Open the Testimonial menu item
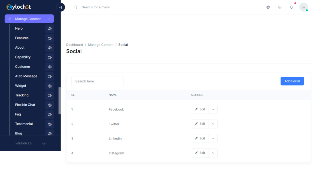The height and width of the screenshot is (182, 313). [x=24, y=124]
